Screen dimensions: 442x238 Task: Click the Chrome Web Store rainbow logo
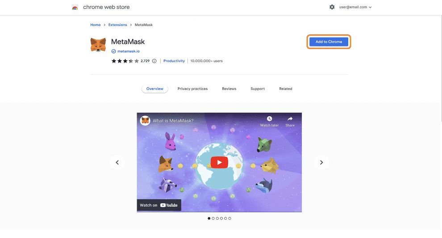pyautogui.click(x=75, y=7)
